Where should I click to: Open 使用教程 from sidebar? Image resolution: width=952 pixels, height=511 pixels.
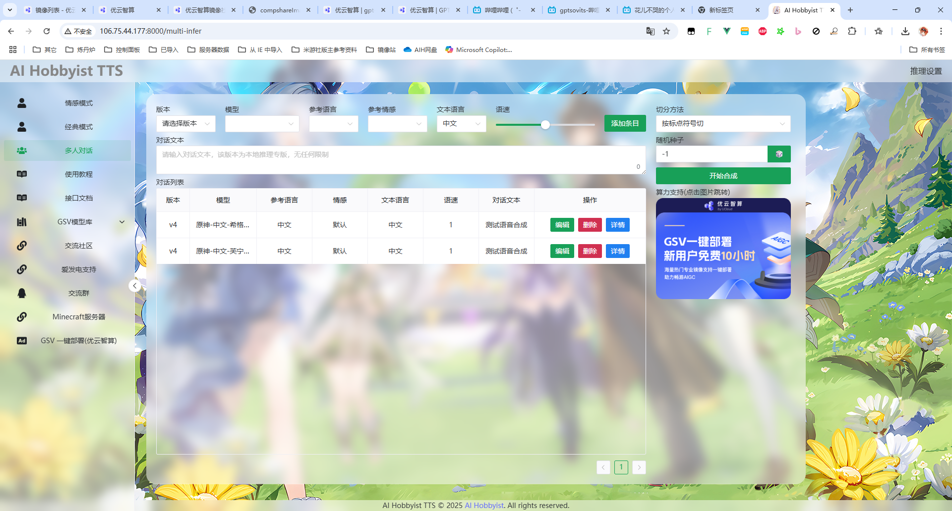(x=67, y=174)
